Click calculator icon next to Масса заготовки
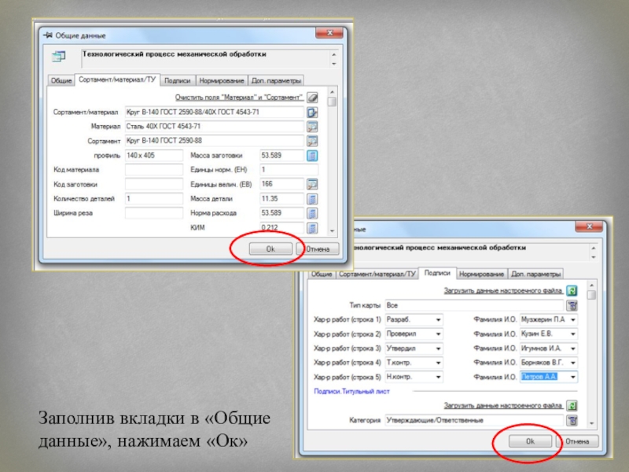Screen dimensions: 629x472 [312, 156]
